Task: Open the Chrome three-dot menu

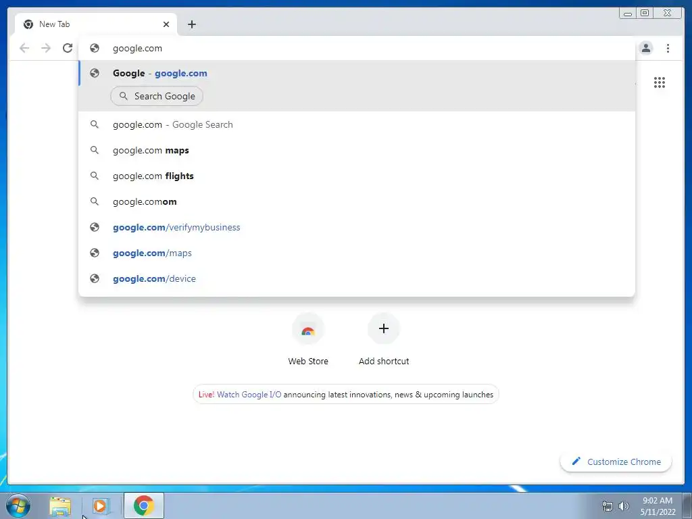Action: 668,48
